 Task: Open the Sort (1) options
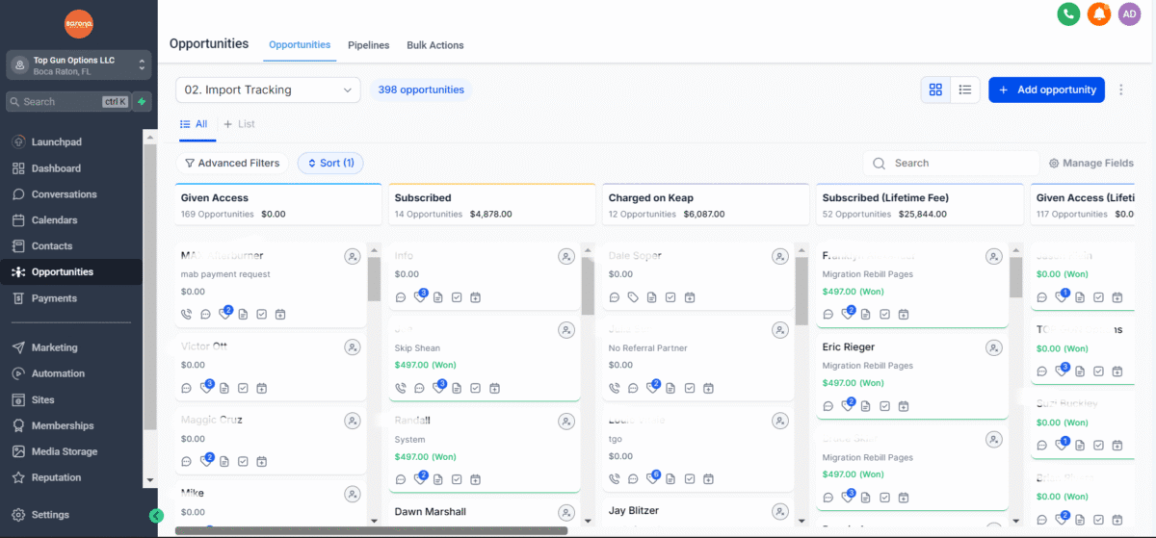330,163
